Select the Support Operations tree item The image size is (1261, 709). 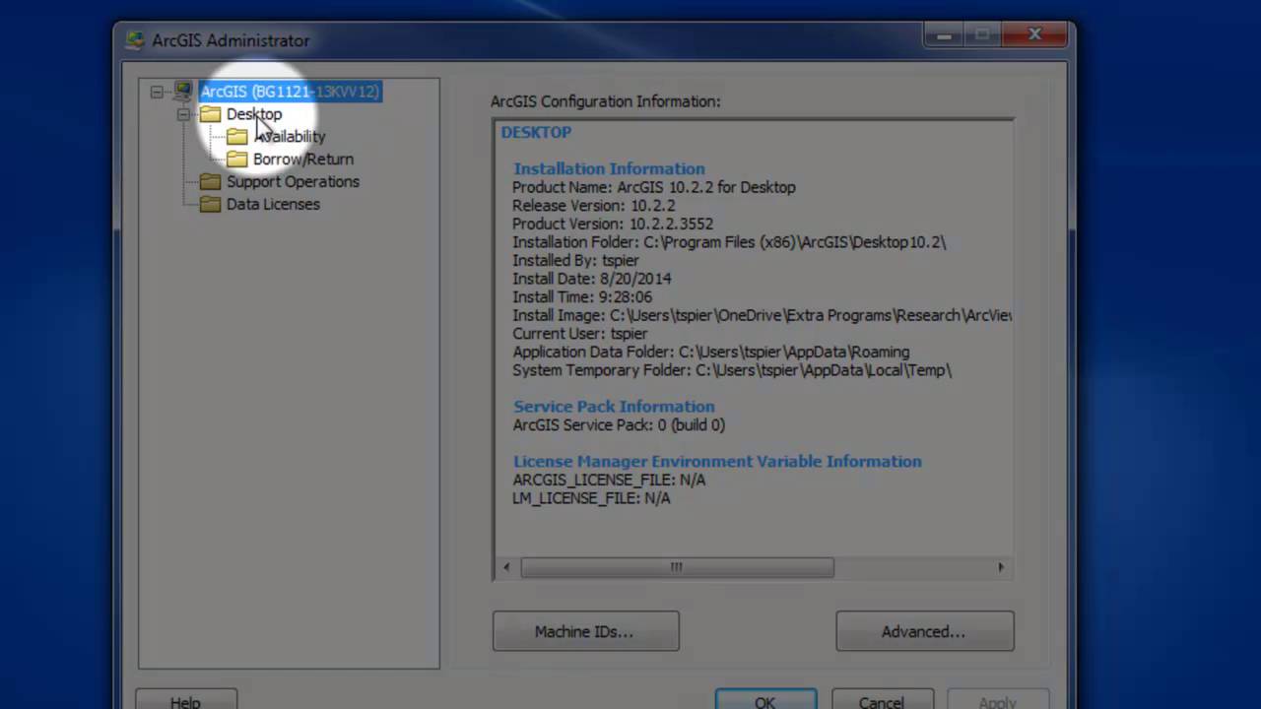pos(293,182)
